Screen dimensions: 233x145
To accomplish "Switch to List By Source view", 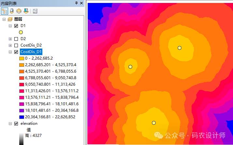I will (x=12, y=11).
